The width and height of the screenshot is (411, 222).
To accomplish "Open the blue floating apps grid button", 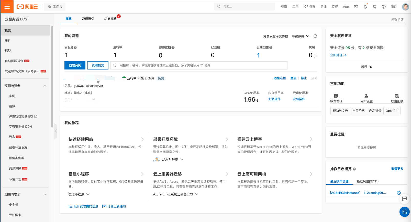I will [405, 212].
